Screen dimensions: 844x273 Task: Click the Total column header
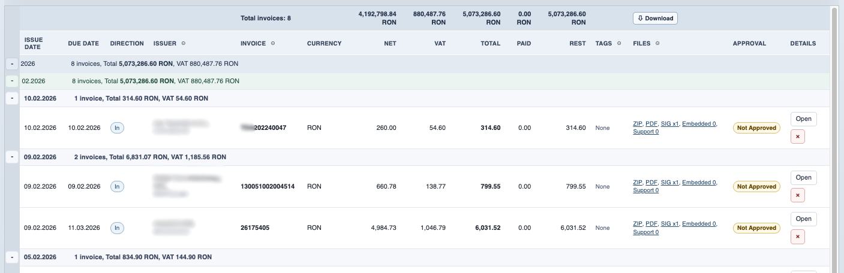(x=491, y=43)
